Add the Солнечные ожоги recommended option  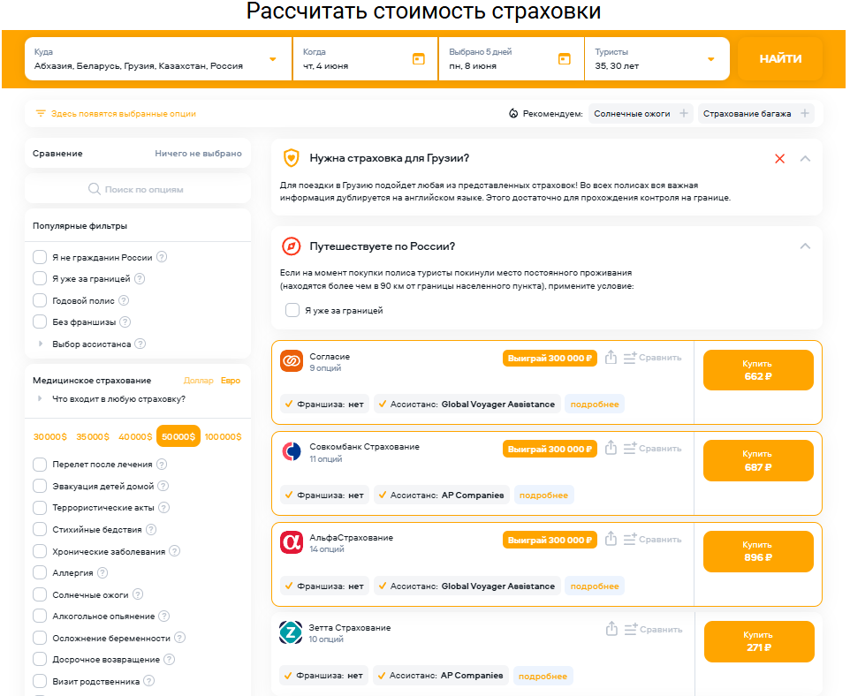[x=684, y=114]
